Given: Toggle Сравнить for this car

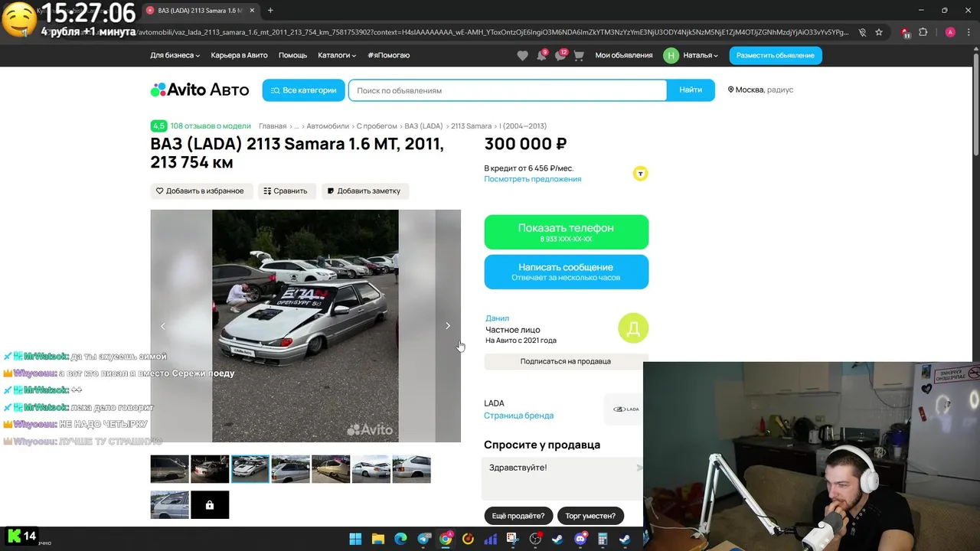Looking at the screenshot, I should click(x=286, y=191).
